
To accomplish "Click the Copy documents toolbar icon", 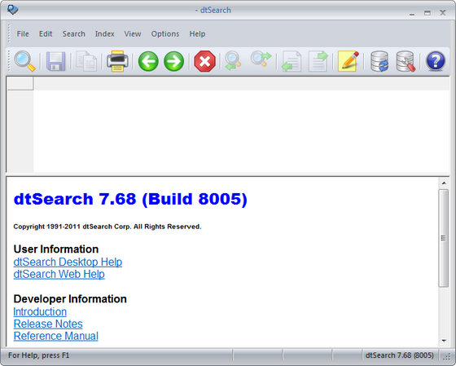I will (x=86, y=61).
